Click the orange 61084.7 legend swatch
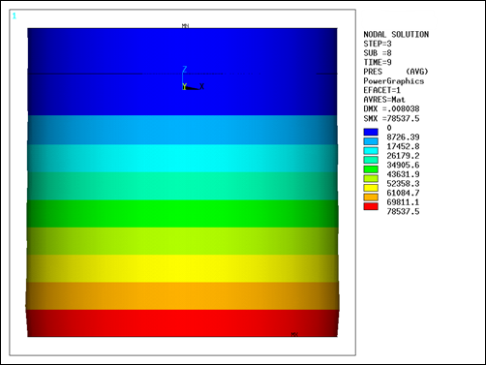486x365 pixels. point(371,198)
